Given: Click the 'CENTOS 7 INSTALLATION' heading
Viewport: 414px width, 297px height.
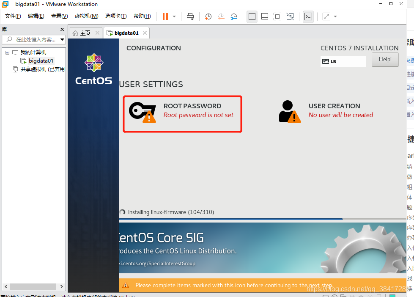Looking at the screenshot, I should [x=359, y=48].
